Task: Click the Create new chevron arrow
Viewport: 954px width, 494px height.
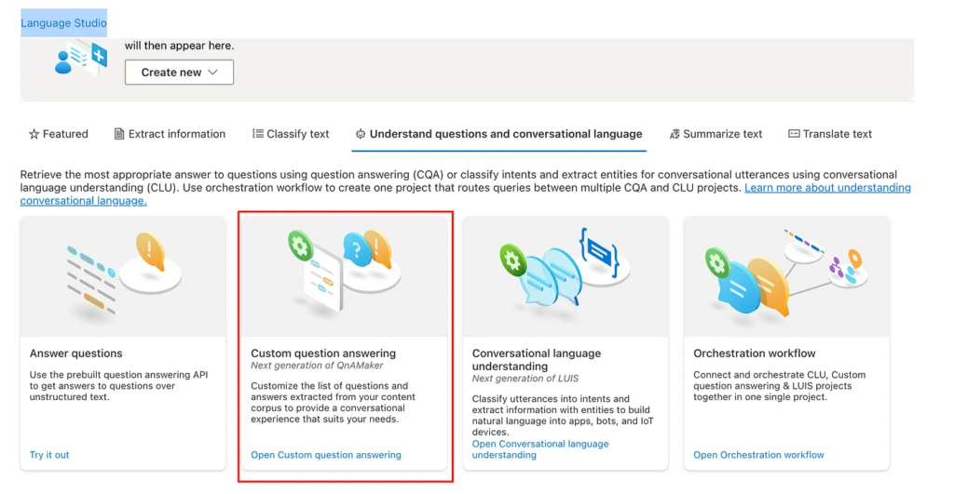Action: [212, 73]
